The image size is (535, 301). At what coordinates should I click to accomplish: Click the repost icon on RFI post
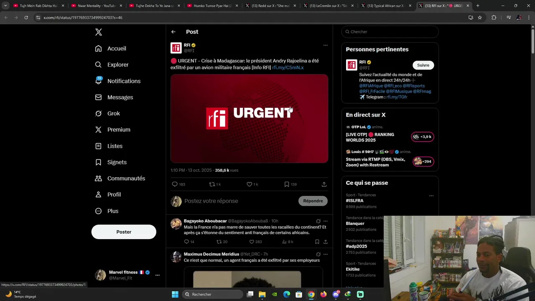click(215, 184)
